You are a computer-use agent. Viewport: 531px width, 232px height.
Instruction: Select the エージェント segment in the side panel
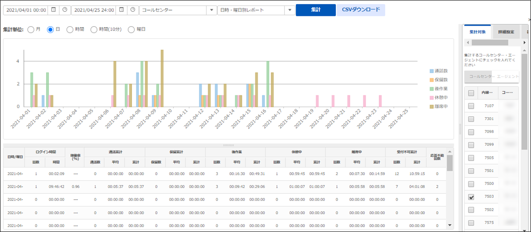click(x=505, y=76)
